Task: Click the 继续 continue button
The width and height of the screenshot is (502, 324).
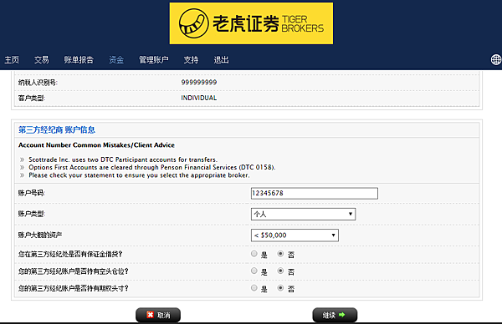Action: [335, 315]
